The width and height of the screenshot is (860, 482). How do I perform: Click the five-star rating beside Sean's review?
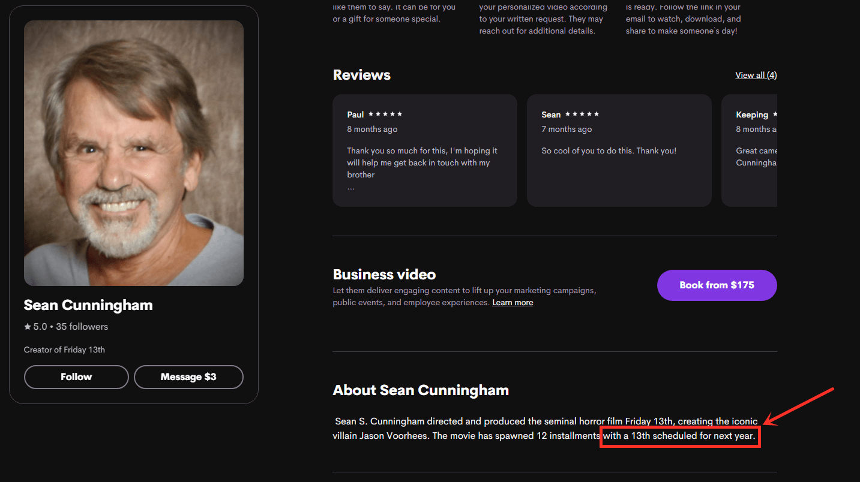582,114
